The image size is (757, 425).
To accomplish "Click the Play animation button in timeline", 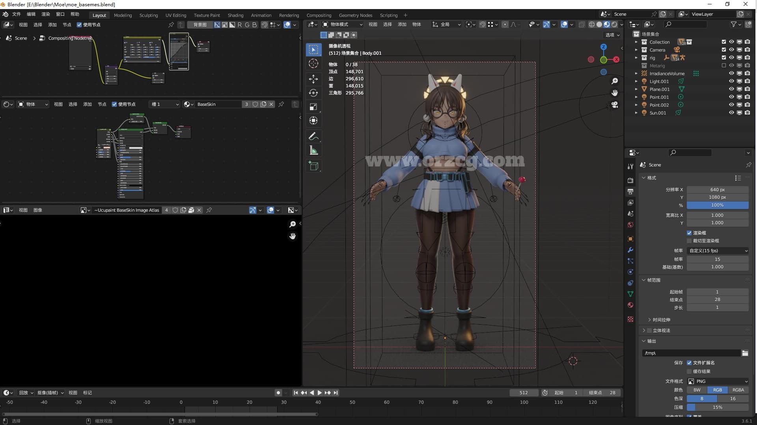I will [x=319, y=393].
